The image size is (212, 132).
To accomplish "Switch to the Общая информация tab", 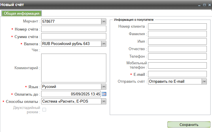I will point(22,13).
